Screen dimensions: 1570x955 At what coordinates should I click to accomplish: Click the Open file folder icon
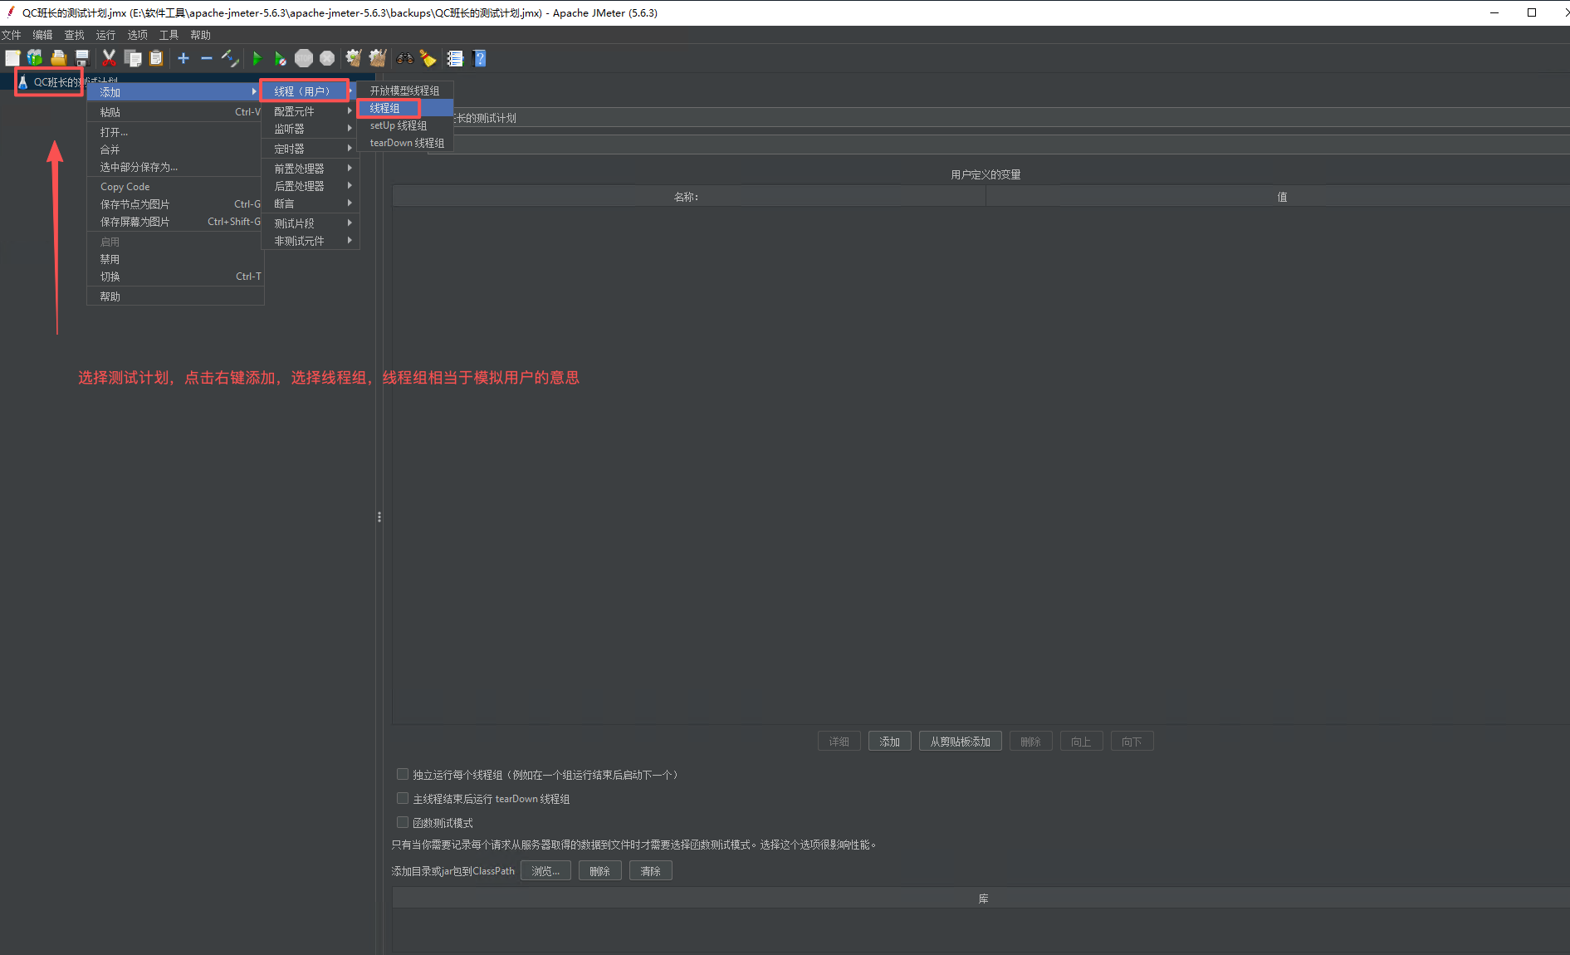58,58
